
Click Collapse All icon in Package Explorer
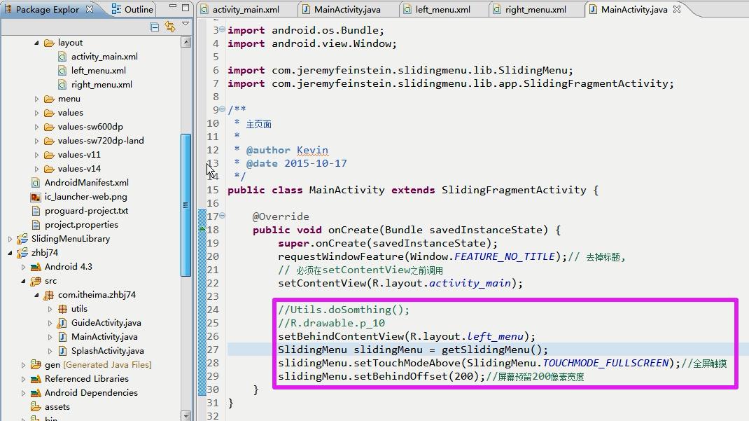point(155,27)
